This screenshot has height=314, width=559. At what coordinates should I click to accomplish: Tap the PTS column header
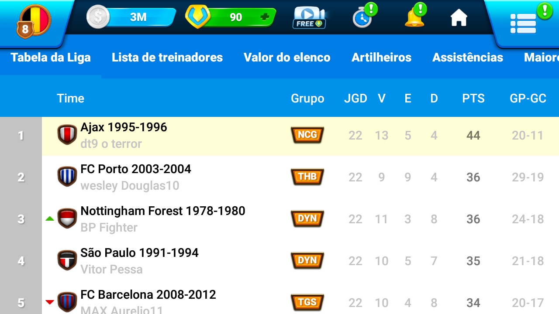point(473,99)
